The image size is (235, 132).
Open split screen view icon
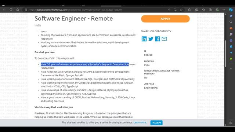(x=197, y=10)
